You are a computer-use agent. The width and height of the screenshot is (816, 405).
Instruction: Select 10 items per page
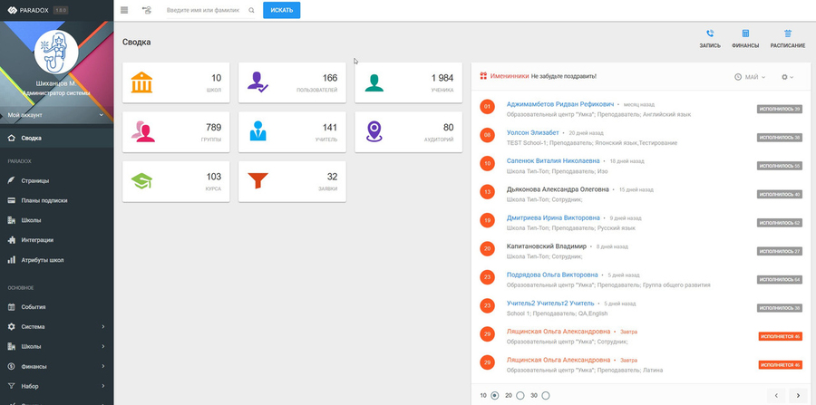tap(494, 396)
